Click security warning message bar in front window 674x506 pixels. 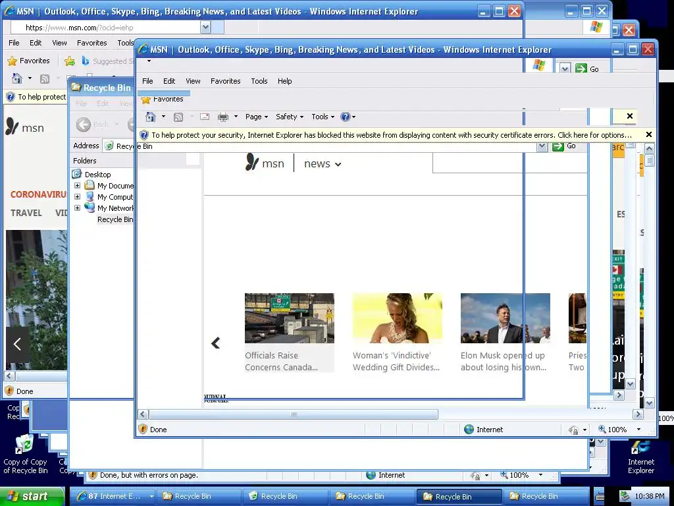coord(391,135)
